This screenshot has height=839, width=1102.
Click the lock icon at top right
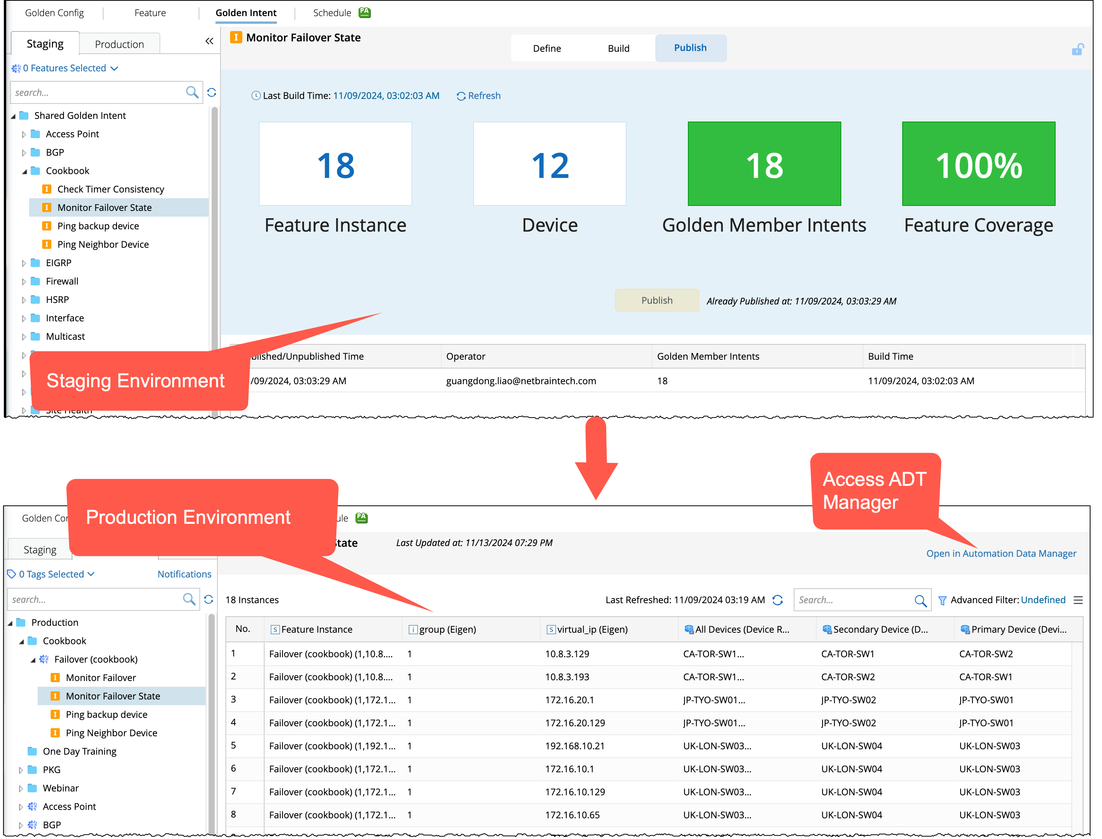[x=1077, y=49]
